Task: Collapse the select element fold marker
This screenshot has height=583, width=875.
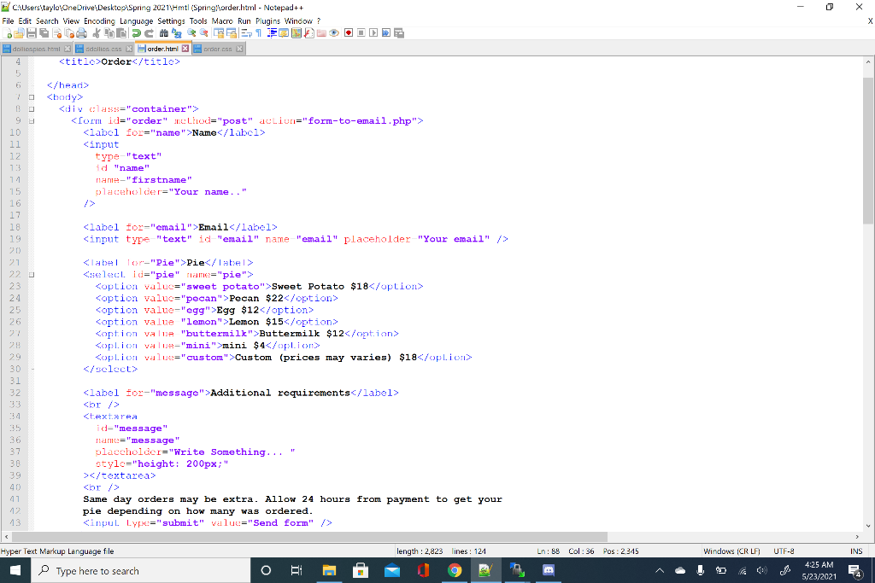Action: (x=32, y=274)
